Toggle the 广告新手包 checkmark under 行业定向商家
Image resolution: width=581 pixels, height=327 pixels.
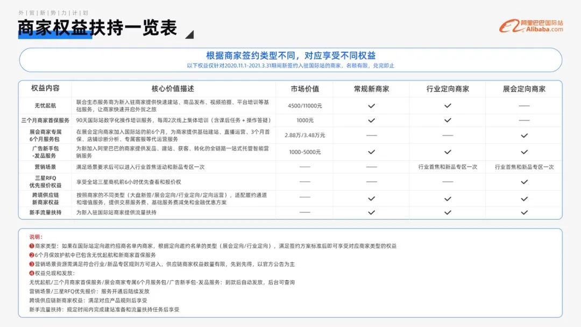point(447,151)
